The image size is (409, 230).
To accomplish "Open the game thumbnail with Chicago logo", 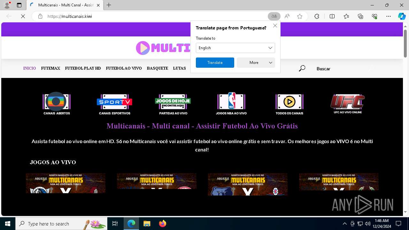I will (157, 181).
